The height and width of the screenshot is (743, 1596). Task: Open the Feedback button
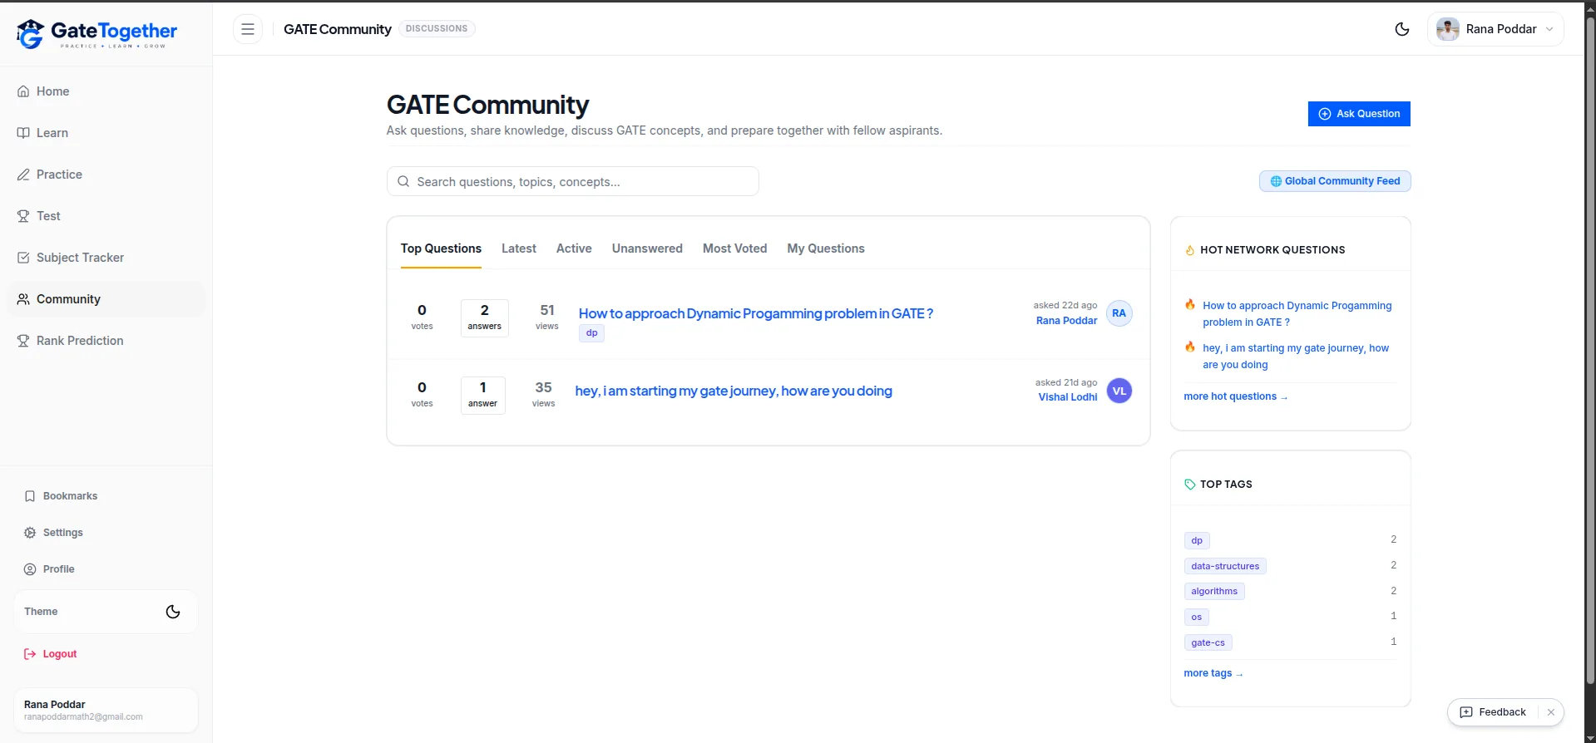[1494, 712]
